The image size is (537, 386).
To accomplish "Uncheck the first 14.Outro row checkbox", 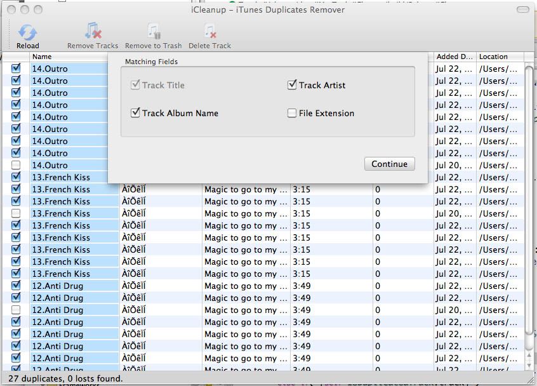I will [16, 69].
